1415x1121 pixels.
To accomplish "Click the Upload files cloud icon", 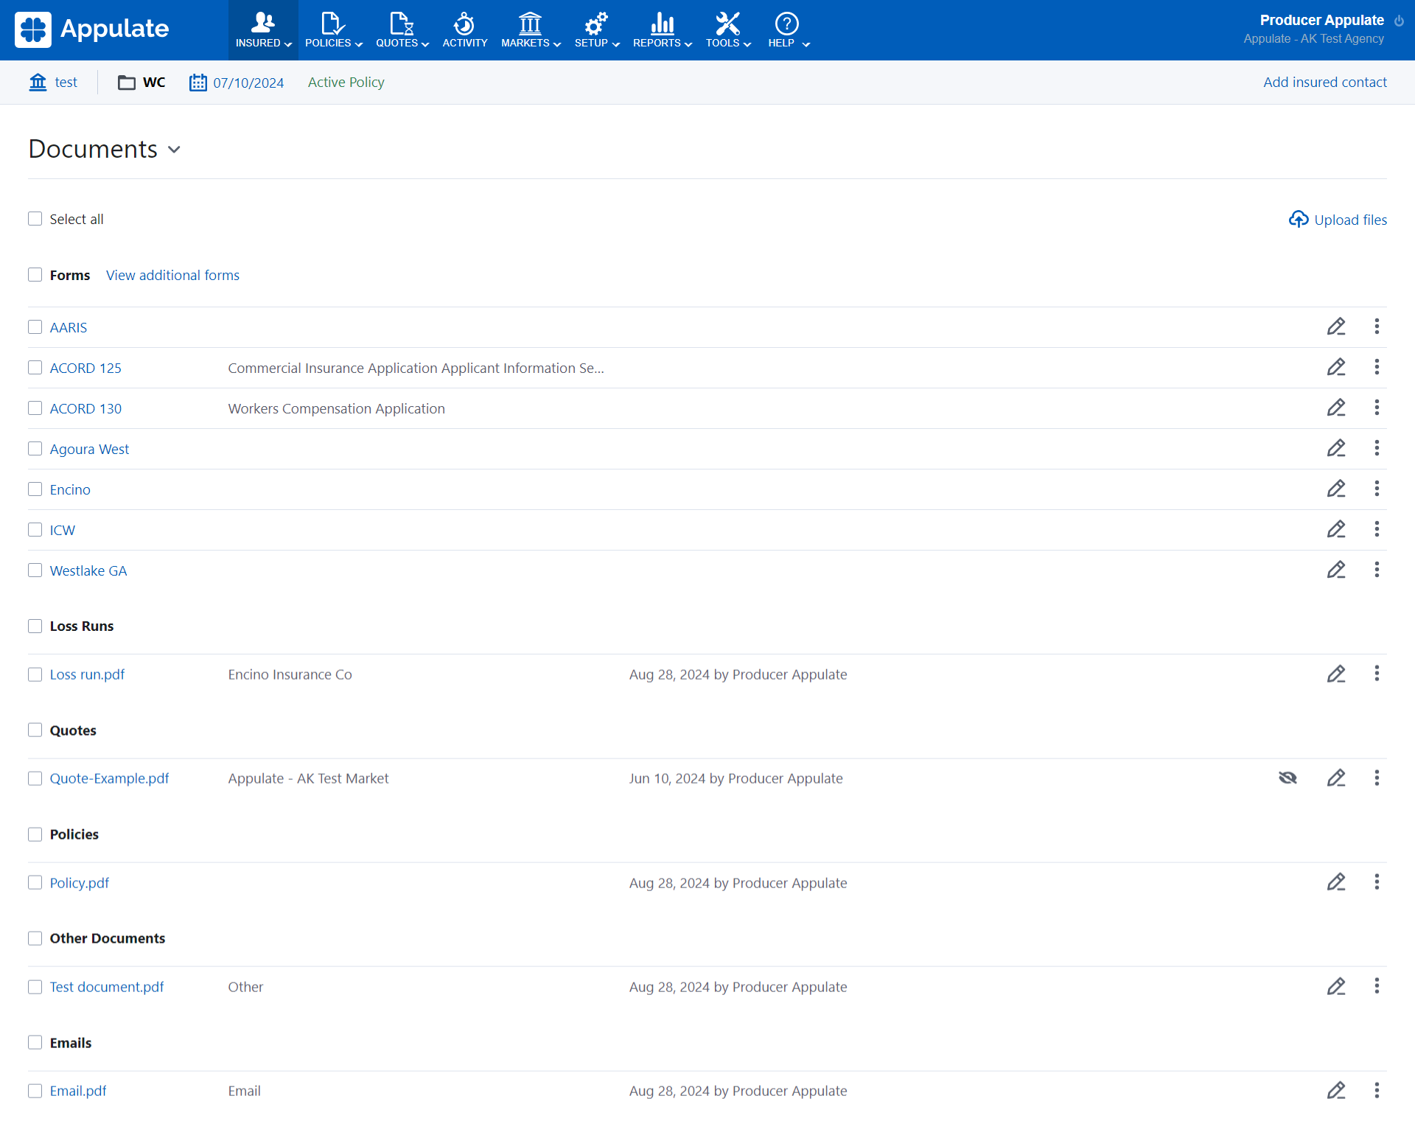I will pos(1298,220).
